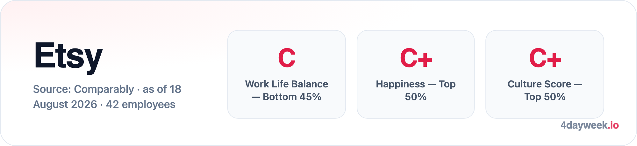Click the C+ grade above Culture Score
637x146 pixels.
pos(545,58)
